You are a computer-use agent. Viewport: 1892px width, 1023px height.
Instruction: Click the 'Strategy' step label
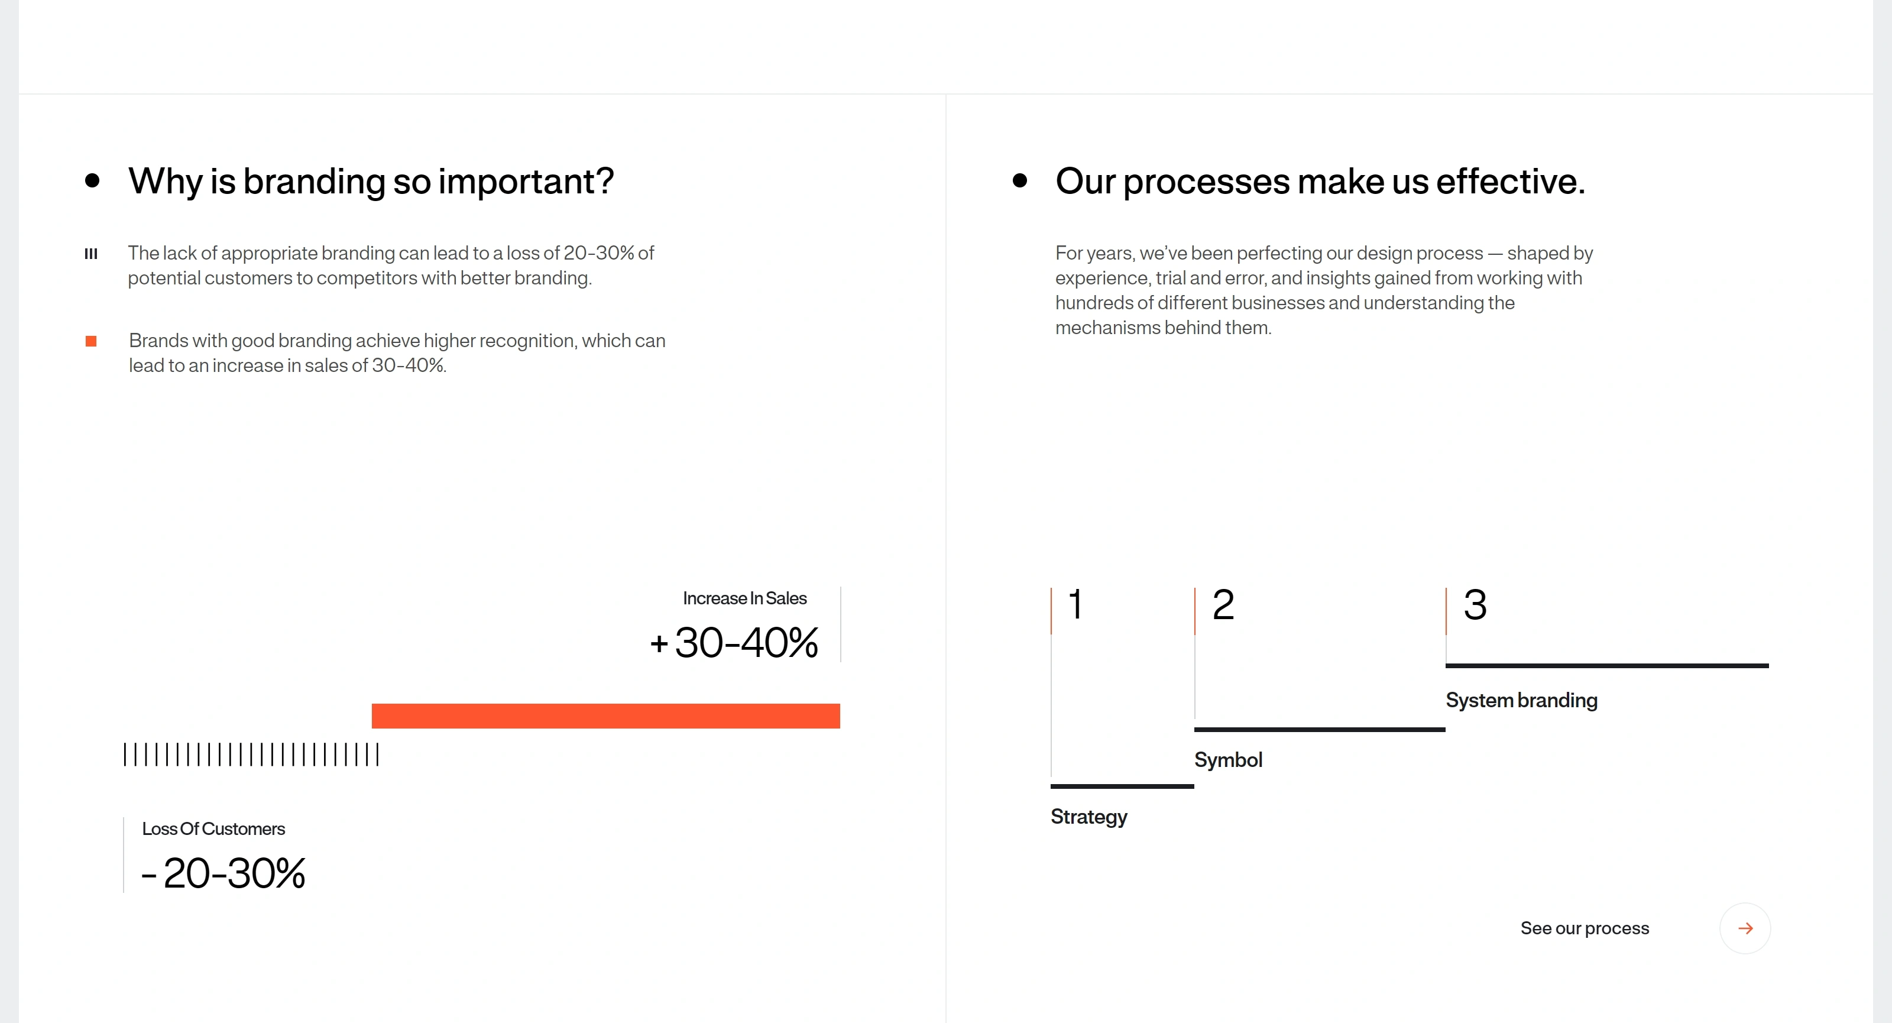[1088, 817]
